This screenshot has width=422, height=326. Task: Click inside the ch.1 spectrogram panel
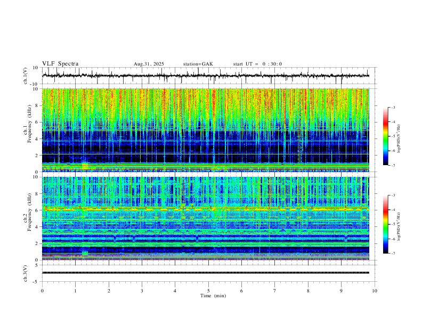206,130
